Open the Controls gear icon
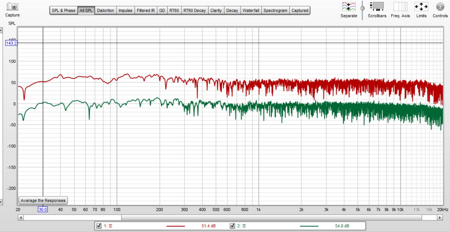The width and height of the screenshot is (450, 232). [x=440, y=7]
